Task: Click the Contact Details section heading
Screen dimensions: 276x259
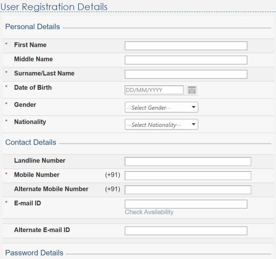Action: (x=31, y=142)
